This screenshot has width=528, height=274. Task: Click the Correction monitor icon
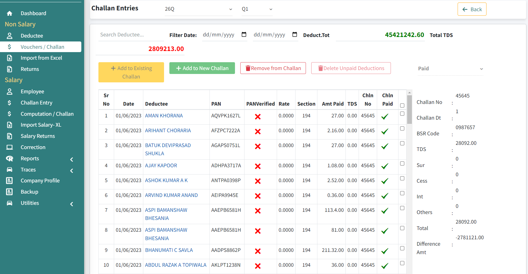click(10, 147)
